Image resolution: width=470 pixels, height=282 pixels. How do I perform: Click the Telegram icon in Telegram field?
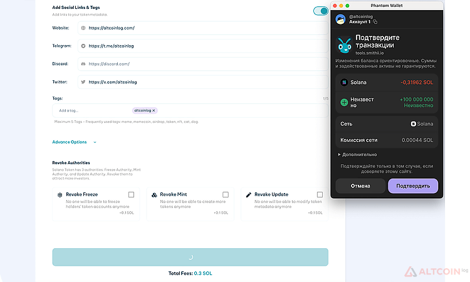coord(83,46)
